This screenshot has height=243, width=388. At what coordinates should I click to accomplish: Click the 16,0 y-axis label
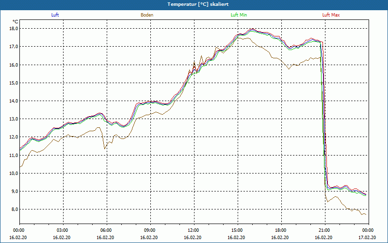pos(14,65)
